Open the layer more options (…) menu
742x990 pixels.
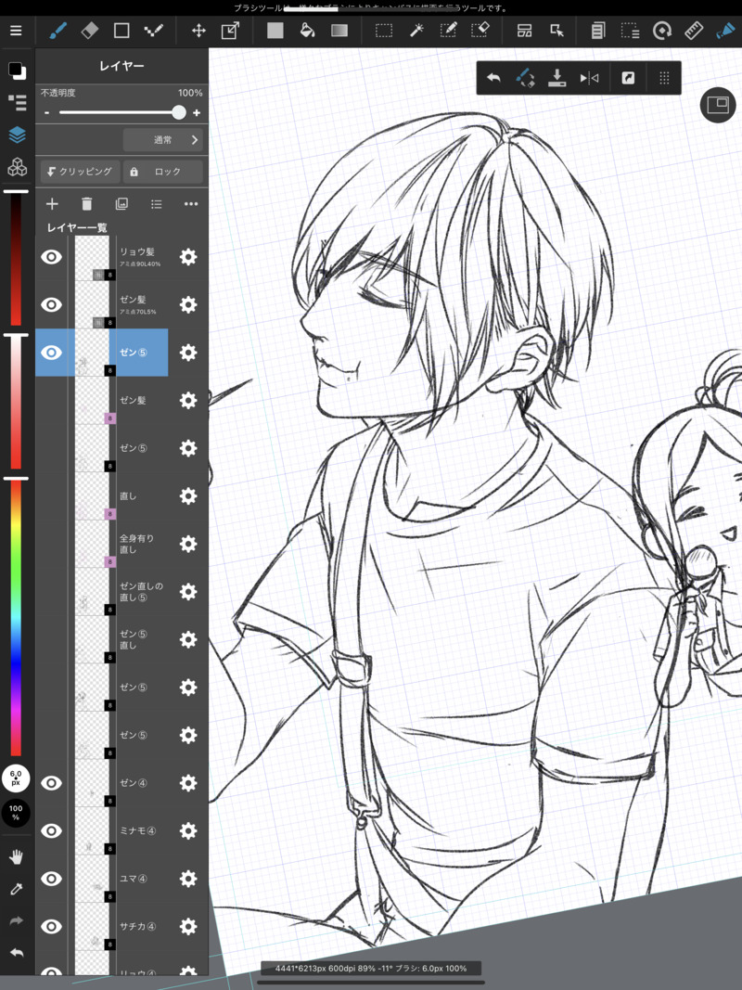point(190,204)
